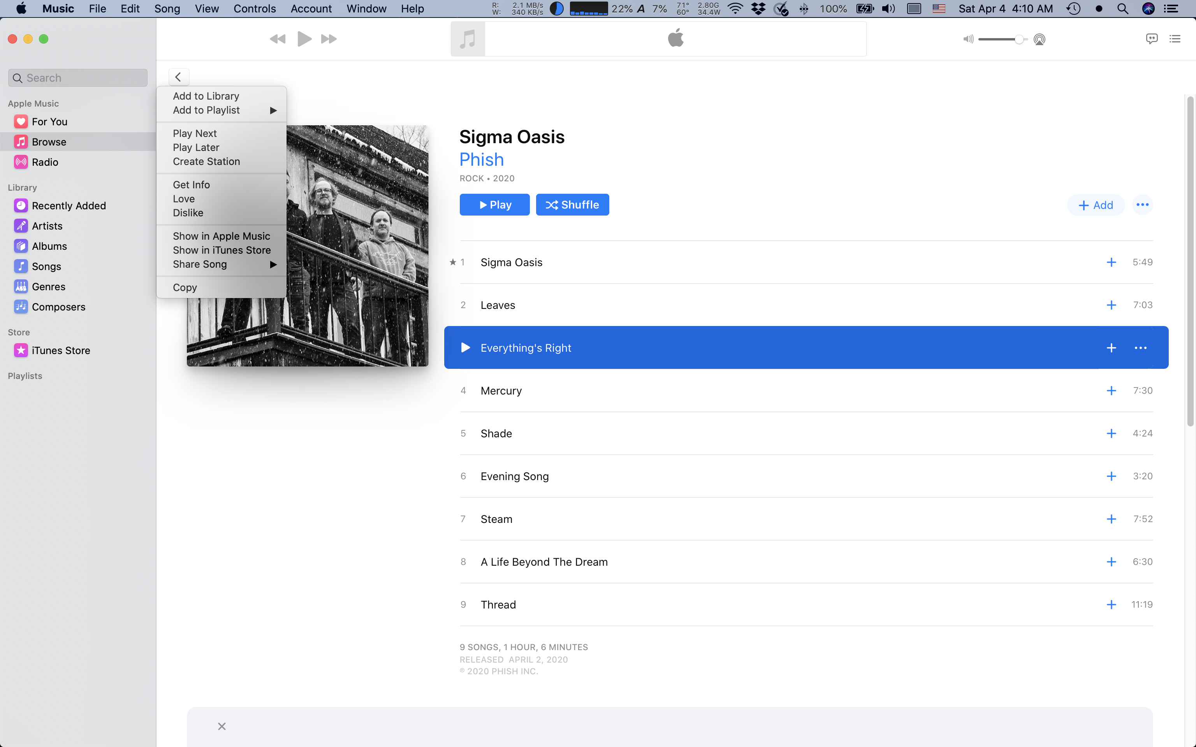Click the Shuffle button

pyautogui.click(x=572, y=205)
